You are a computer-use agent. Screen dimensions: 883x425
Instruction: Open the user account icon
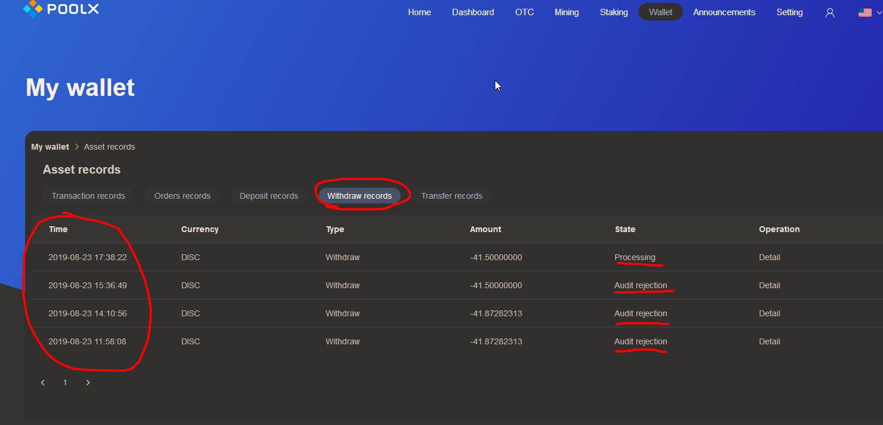coord(830,12)
